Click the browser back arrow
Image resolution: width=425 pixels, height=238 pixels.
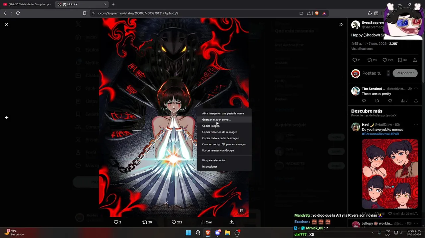coord(5,13)
